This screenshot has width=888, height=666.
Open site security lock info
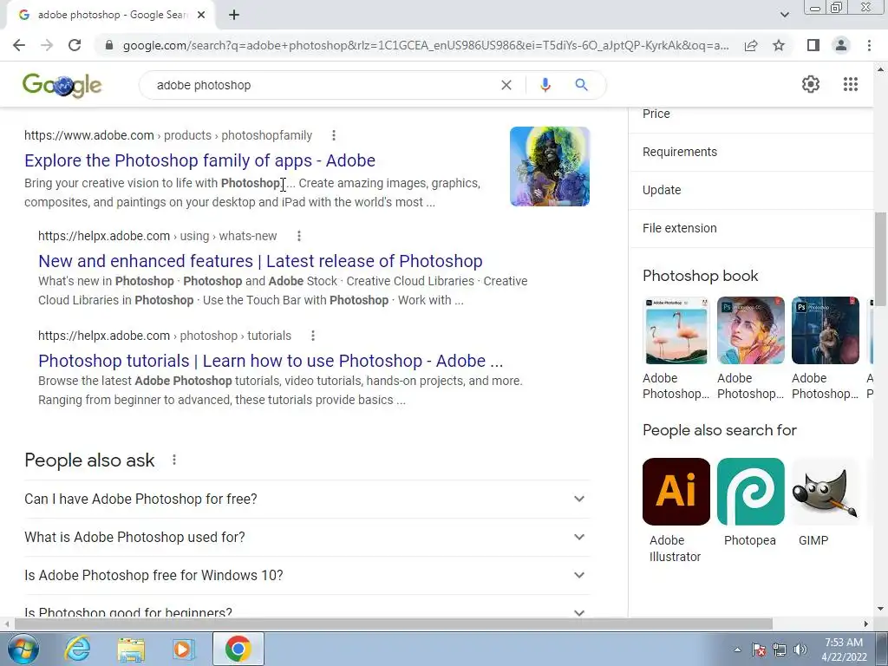(109, 45)
